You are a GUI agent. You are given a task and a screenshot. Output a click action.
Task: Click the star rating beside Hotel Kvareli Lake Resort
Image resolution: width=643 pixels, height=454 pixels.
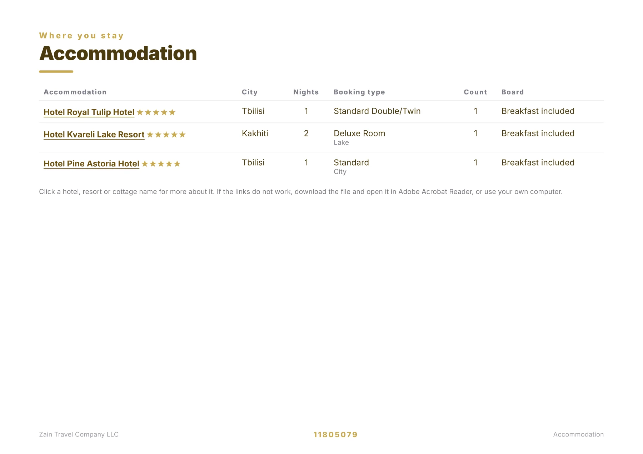[x=166, y=135]
